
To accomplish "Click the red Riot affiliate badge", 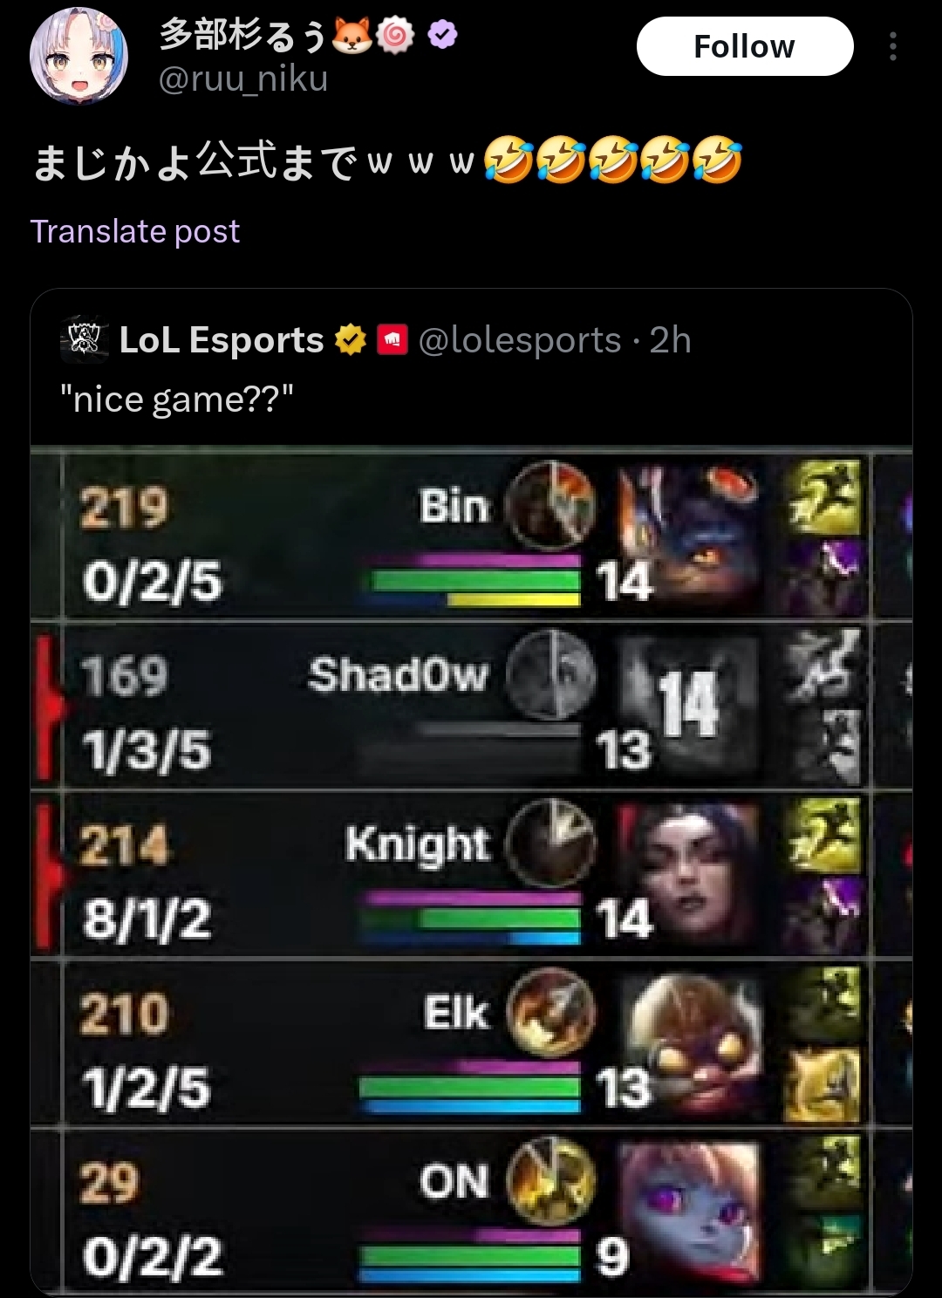I will [x=392, y=339].
